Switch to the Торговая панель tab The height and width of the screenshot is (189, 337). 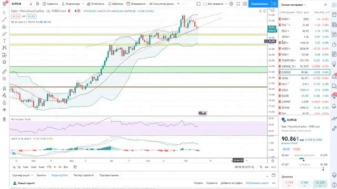(x=109, y=175)
